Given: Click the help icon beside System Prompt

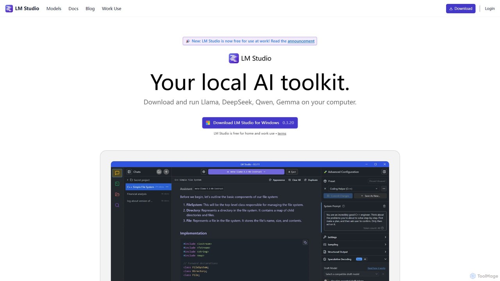Looking at the screenshot, I should pos(343,206).
